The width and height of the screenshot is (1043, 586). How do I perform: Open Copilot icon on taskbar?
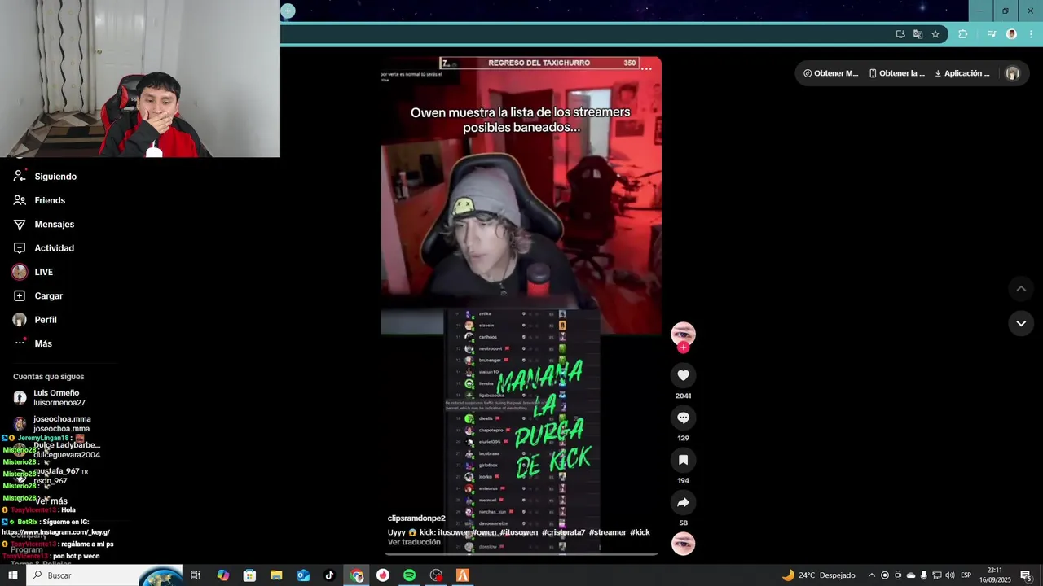pos(223,575)
